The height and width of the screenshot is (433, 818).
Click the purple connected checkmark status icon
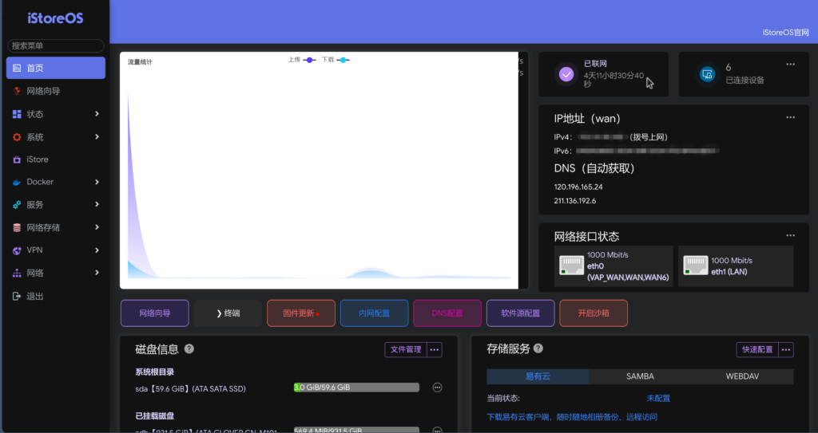(x=566, y=74)
